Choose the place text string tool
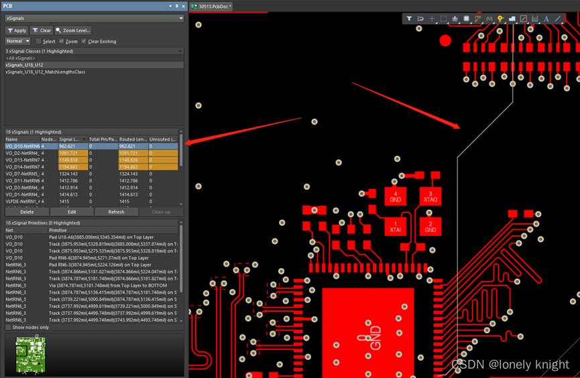The width and height of the screenshot is (580, 378). pyautogui.click(x=546, y=19)
